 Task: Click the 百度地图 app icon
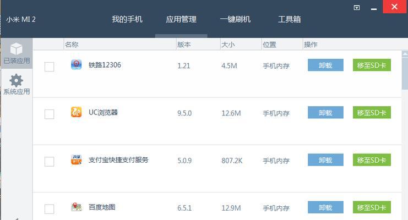click(x=76, y=207)
